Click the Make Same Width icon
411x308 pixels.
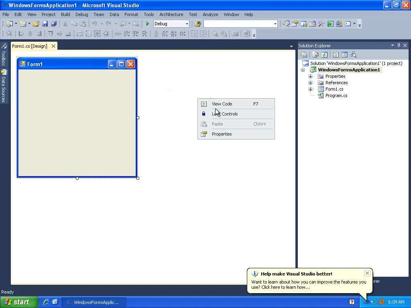pyautogui.click(x=79, y=34)
